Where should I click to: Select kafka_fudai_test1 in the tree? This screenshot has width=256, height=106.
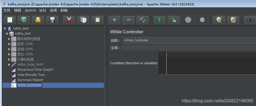click(31, 65)
